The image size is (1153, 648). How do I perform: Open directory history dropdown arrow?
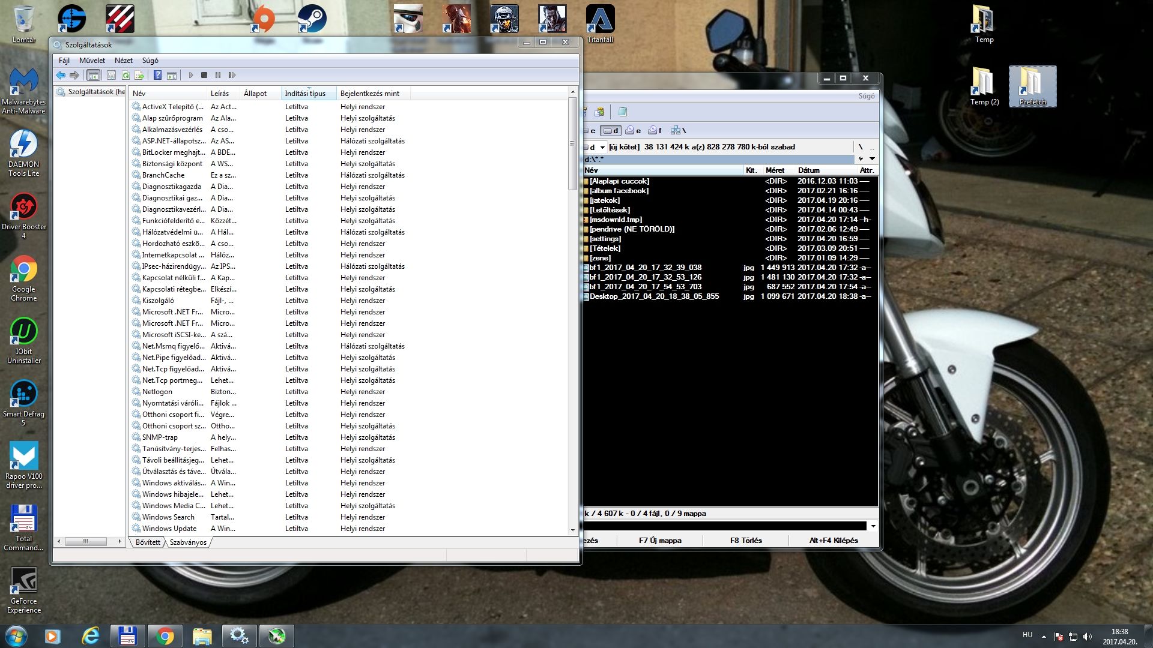(x=872, y=159)
